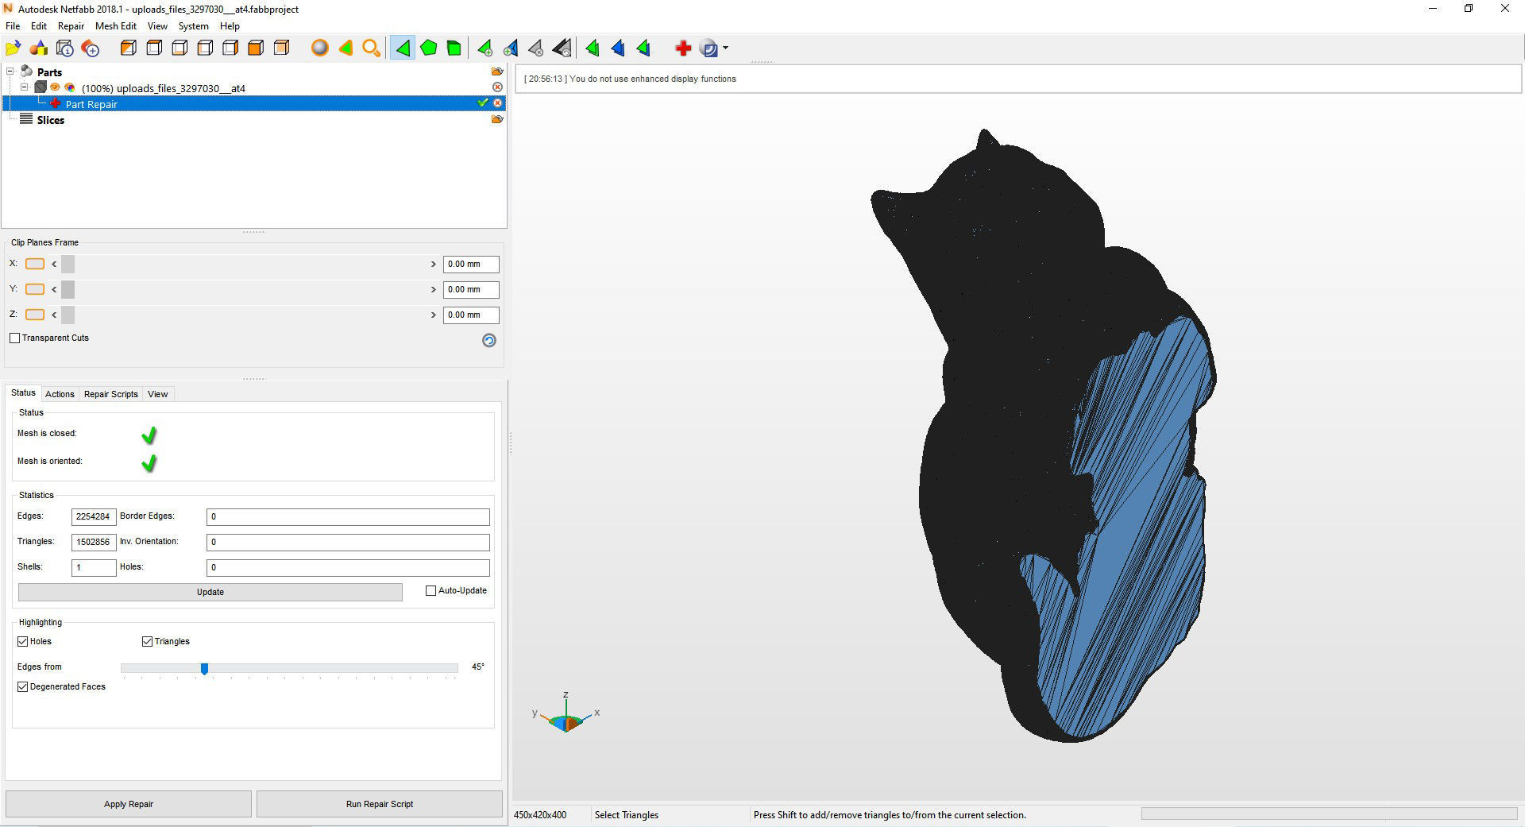The width and height of the screenshot is (1525, 827).
Task: Click the reset clip planes round icon
Action: (489, 340)
